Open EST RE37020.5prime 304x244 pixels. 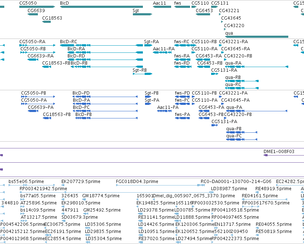tap(156, 239)
